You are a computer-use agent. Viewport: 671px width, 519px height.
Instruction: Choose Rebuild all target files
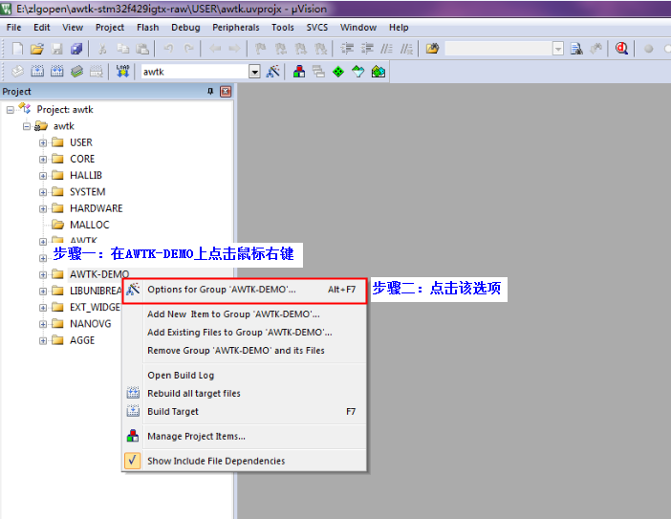245,393
